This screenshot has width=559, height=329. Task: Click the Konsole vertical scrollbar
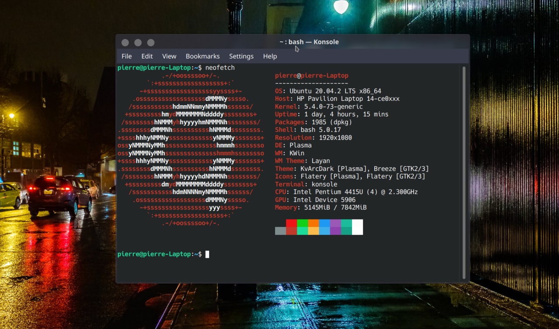464,172
